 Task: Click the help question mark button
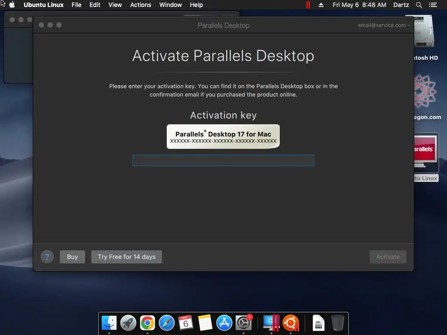(x=47, y=256)
